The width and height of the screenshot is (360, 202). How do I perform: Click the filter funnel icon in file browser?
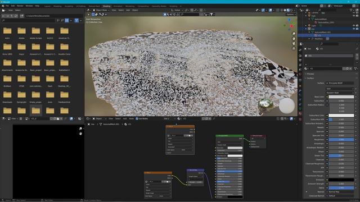pos(76,20)
